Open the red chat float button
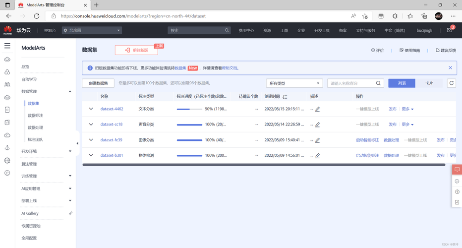Image resolution: width=462 pixels, height=248 pixels. click(x=457, y=170)
